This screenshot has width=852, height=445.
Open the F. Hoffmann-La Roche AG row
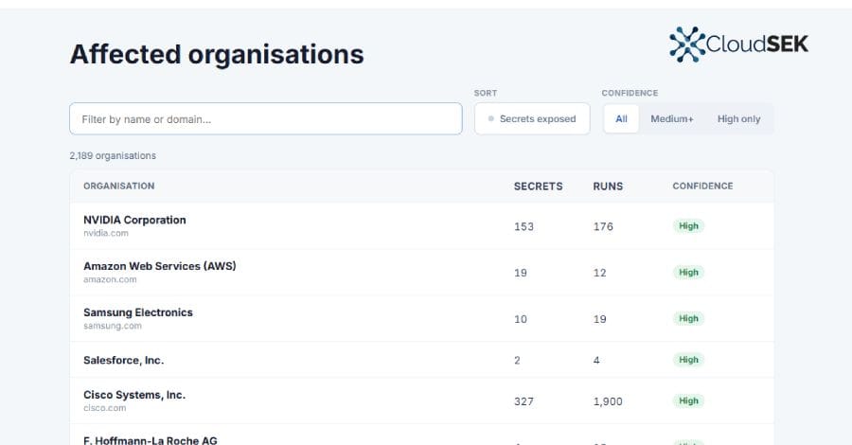[421, 436]
